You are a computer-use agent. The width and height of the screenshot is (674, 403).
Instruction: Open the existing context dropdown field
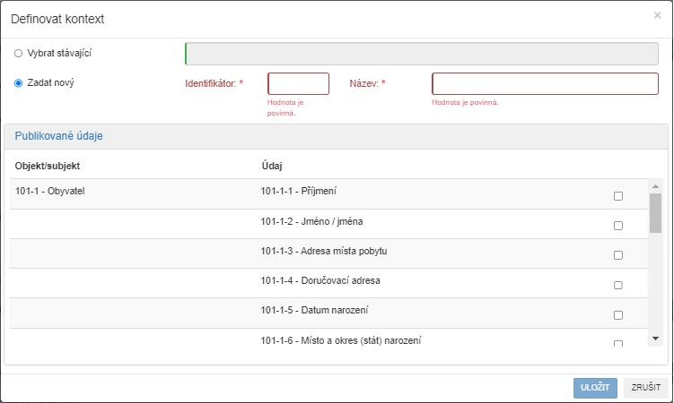pyautogui.click(x=421, y=54)
